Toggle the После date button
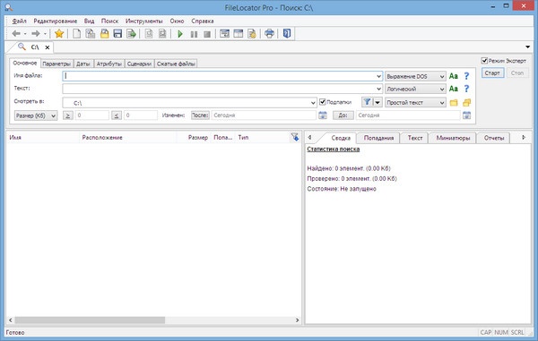This screenshot has height=341, width=538. (x=200, y=115)
